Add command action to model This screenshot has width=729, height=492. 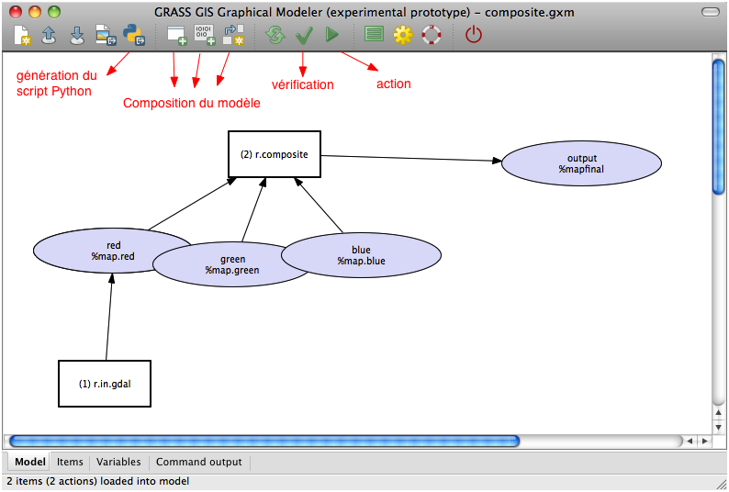176,36
